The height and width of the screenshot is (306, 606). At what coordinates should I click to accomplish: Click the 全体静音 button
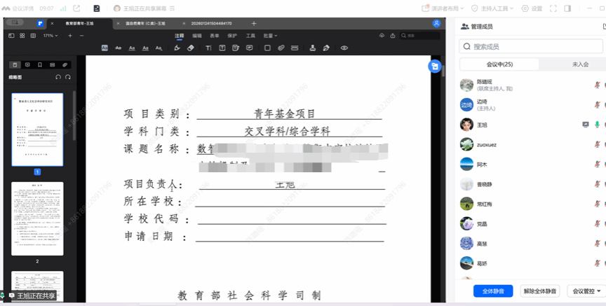pos(493,291)
